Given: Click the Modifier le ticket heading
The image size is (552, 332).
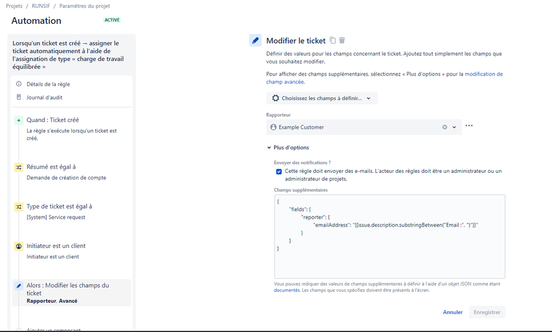Looking at the screenshot, I should tap(296, 41).
